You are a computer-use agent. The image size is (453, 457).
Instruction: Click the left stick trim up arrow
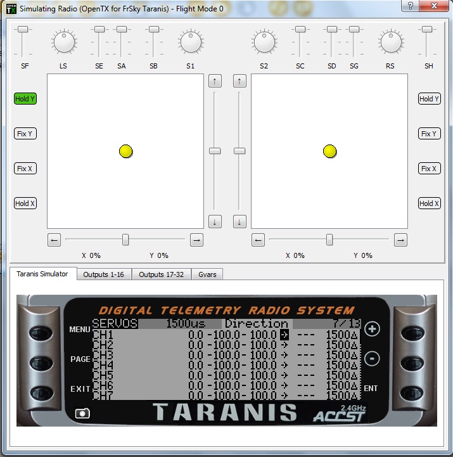tap(215, 81)
